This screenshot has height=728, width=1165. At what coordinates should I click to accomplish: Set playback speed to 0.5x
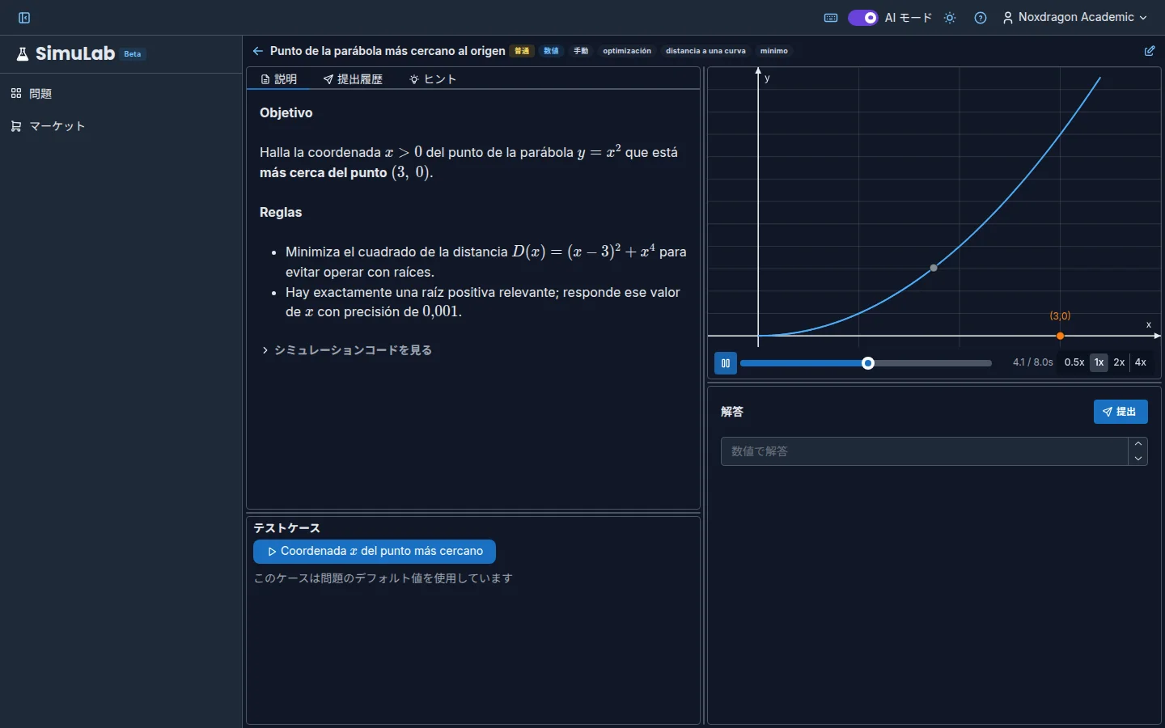1074,362
